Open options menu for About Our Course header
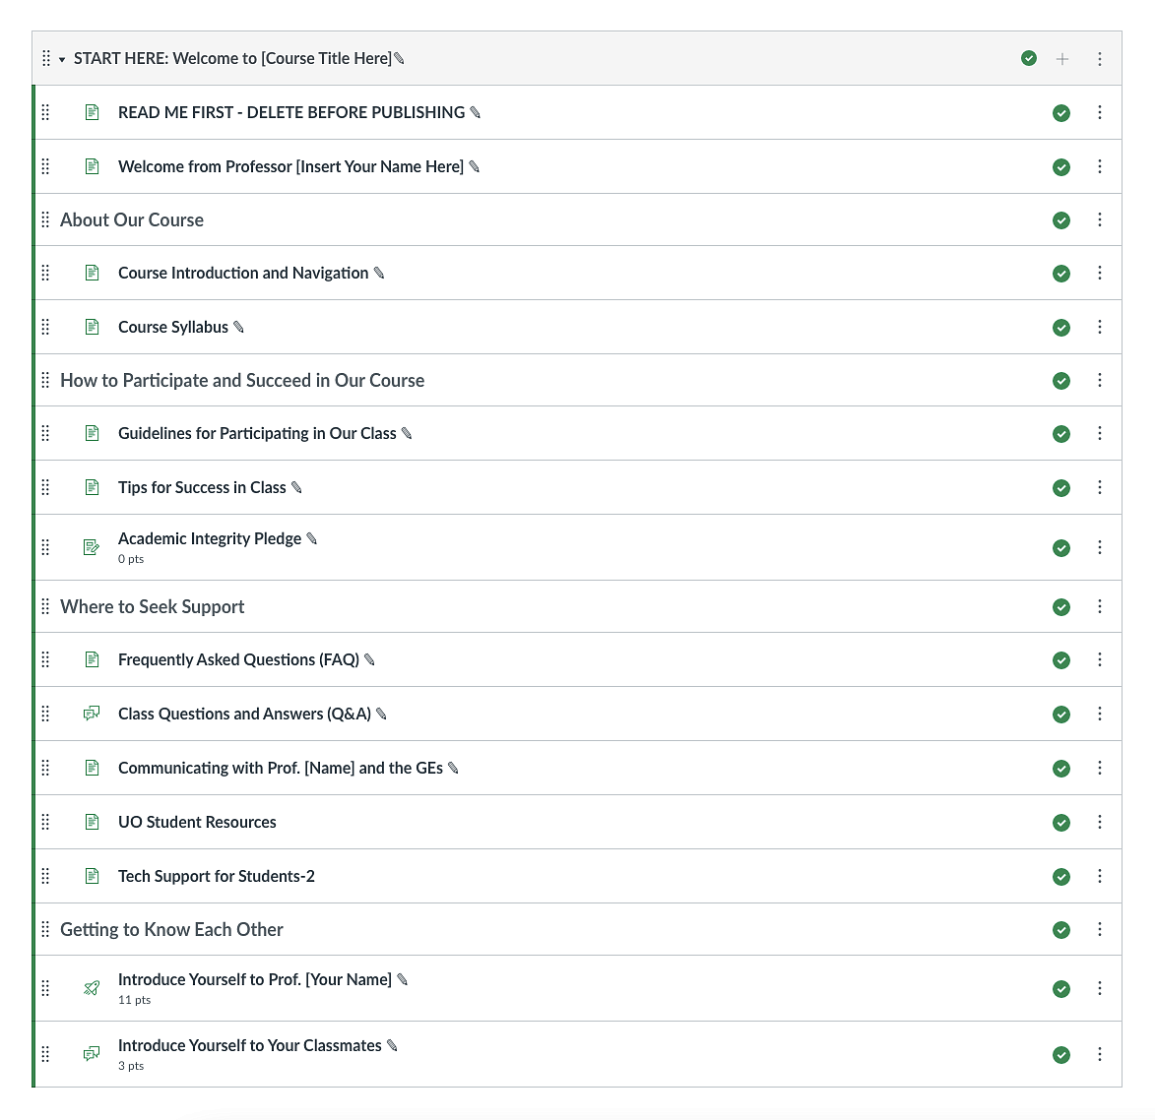This screenshot has width=1155, height=1120. 1100,219
